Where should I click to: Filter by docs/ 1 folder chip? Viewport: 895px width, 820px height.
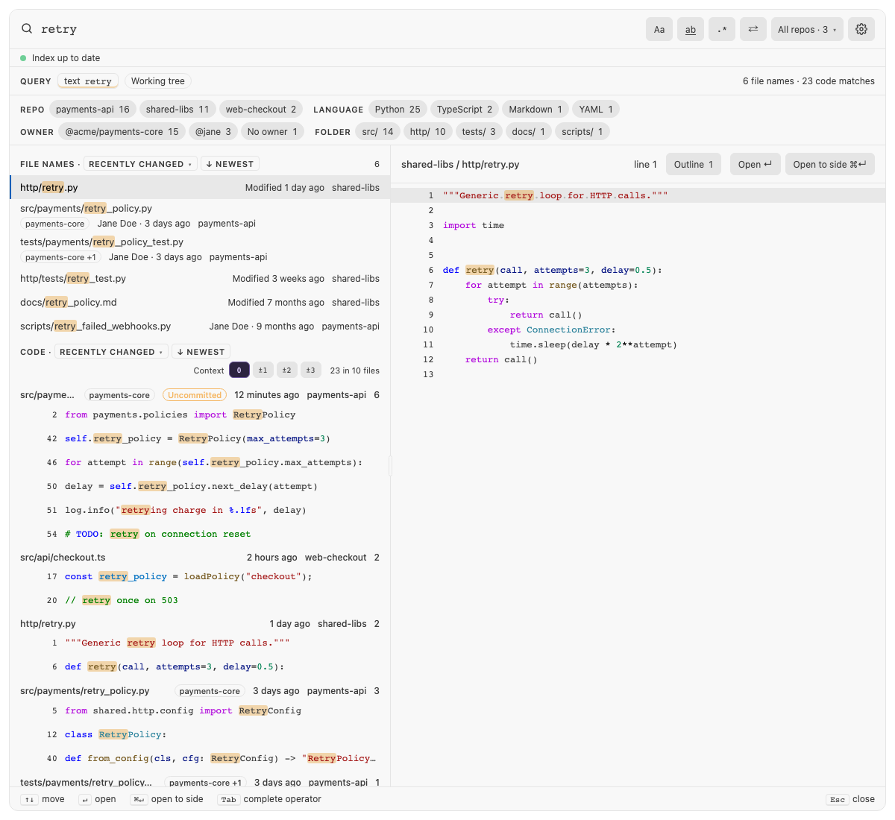529,132
